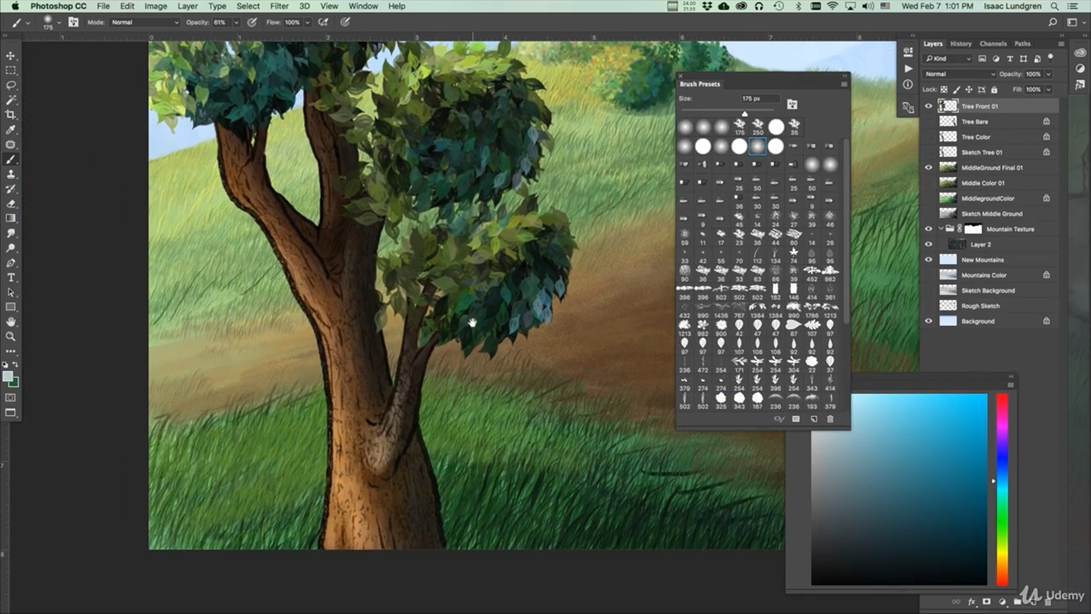The width and height of the screenshot is (1091, 614).
Task: Click the delete brush trash icon
Action: tap(830, 419)
